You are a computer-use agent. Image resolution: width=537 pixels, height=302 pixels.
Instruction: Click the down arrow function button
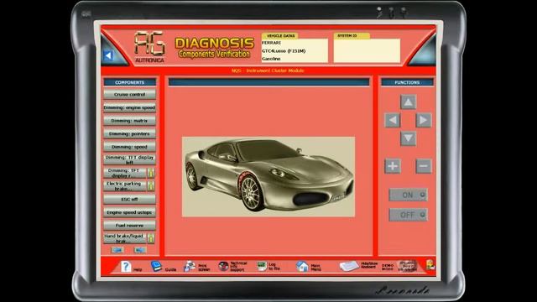pos(409,138)
